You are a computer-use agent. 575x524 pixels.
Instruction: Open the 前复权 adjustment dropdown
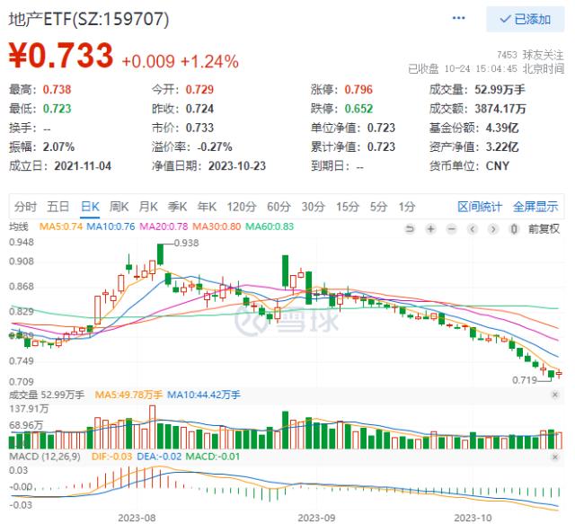pyautogui.click(x=544, y=229)
